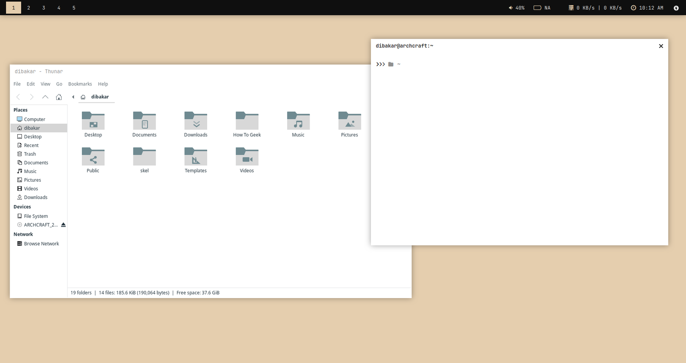Select Videos in Places sidebar
The width and height of the screenshot is (686, 363).
pos(39,189)
